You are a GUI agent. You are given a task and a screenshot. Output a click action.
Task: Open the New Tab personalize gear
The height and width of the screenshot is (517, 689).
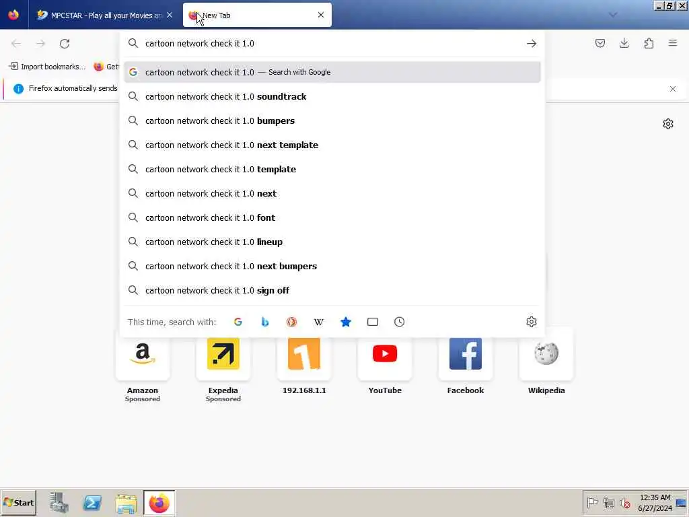(x=668, y=124)
